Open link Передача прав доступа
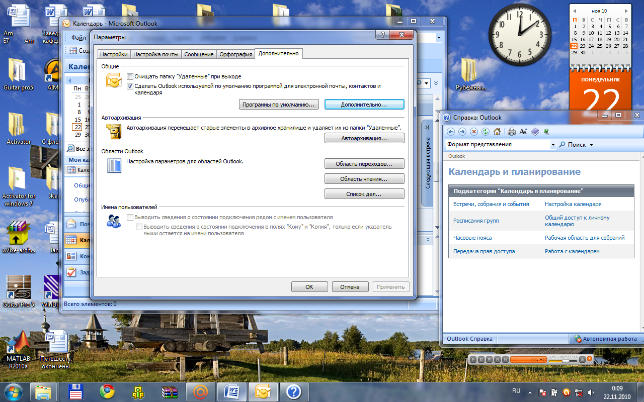Image resolution: width=644 pixels, height=402 pixels. click(x=484, y=251)
